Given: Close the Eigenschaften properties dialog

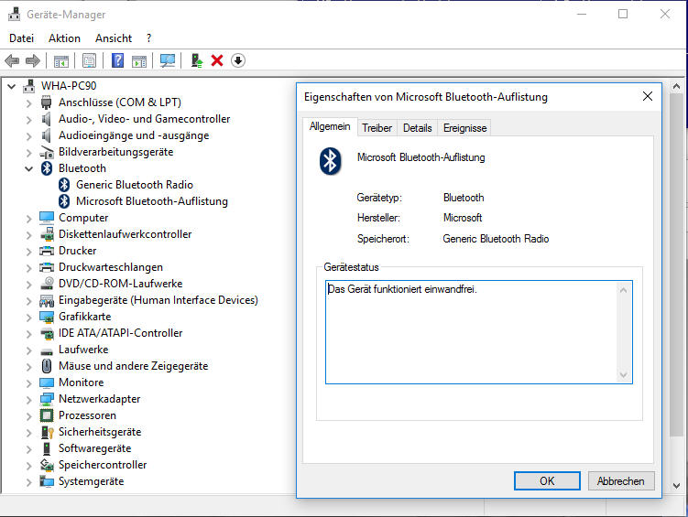Looking at the screenshot, I should (x=647, y=96).
